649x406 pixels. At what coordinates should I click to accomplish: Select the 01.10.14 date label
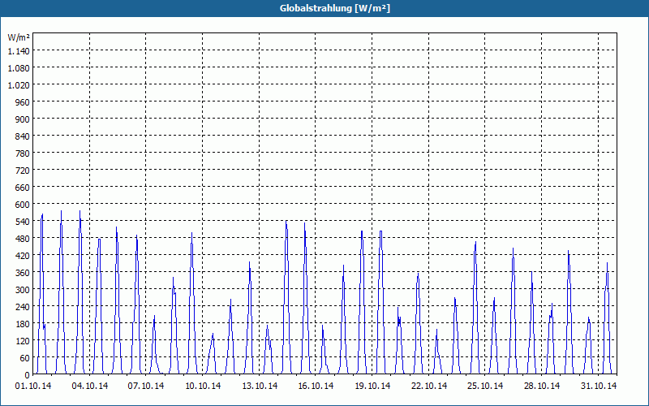[33, 387]
